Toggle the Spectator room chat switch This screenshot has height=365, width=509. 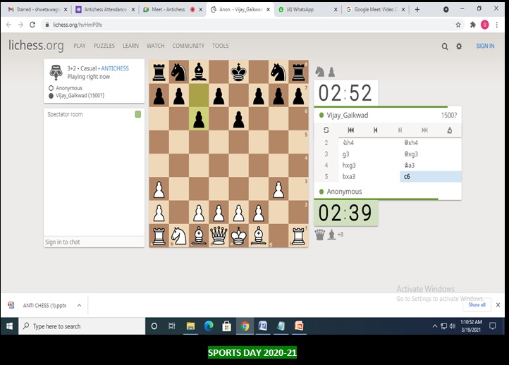point(138,114)
